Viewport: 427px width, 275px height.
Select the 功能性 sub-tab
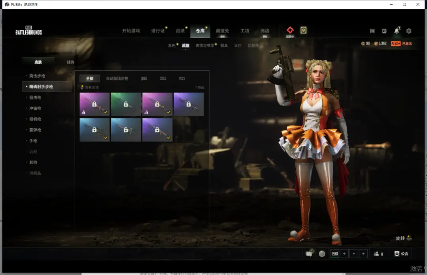point(253,45)
